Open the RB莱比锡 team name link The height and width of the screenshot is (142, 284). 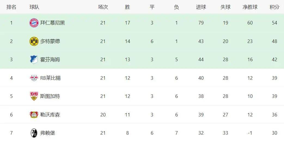pos(50,78)
